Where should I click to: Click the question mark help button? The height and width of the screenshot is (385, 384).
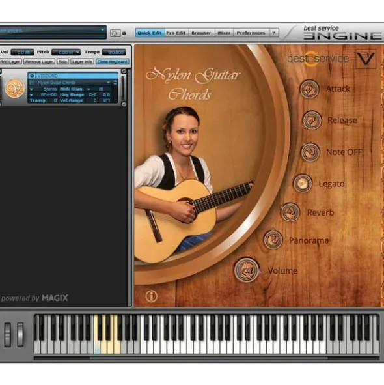[x=274, y=33]
